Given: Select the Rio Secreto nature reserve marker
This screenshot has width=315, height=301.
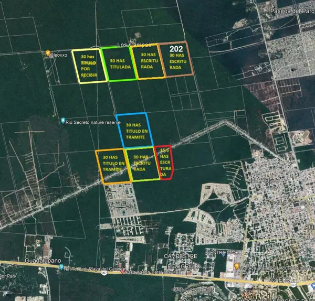Looking at the screenshot, I should (x=63, y=121).
